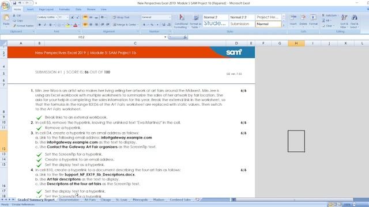Toggle Center alignment
The width and height of the screenshot is (369, 207).
tap(91, 25)
